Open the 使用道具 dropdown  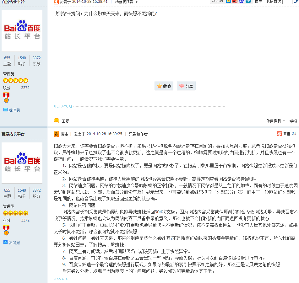tap(275, 121)
